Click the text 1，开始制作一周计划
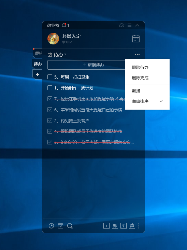Viewport: 187px width, 250px height. (74, 88)
